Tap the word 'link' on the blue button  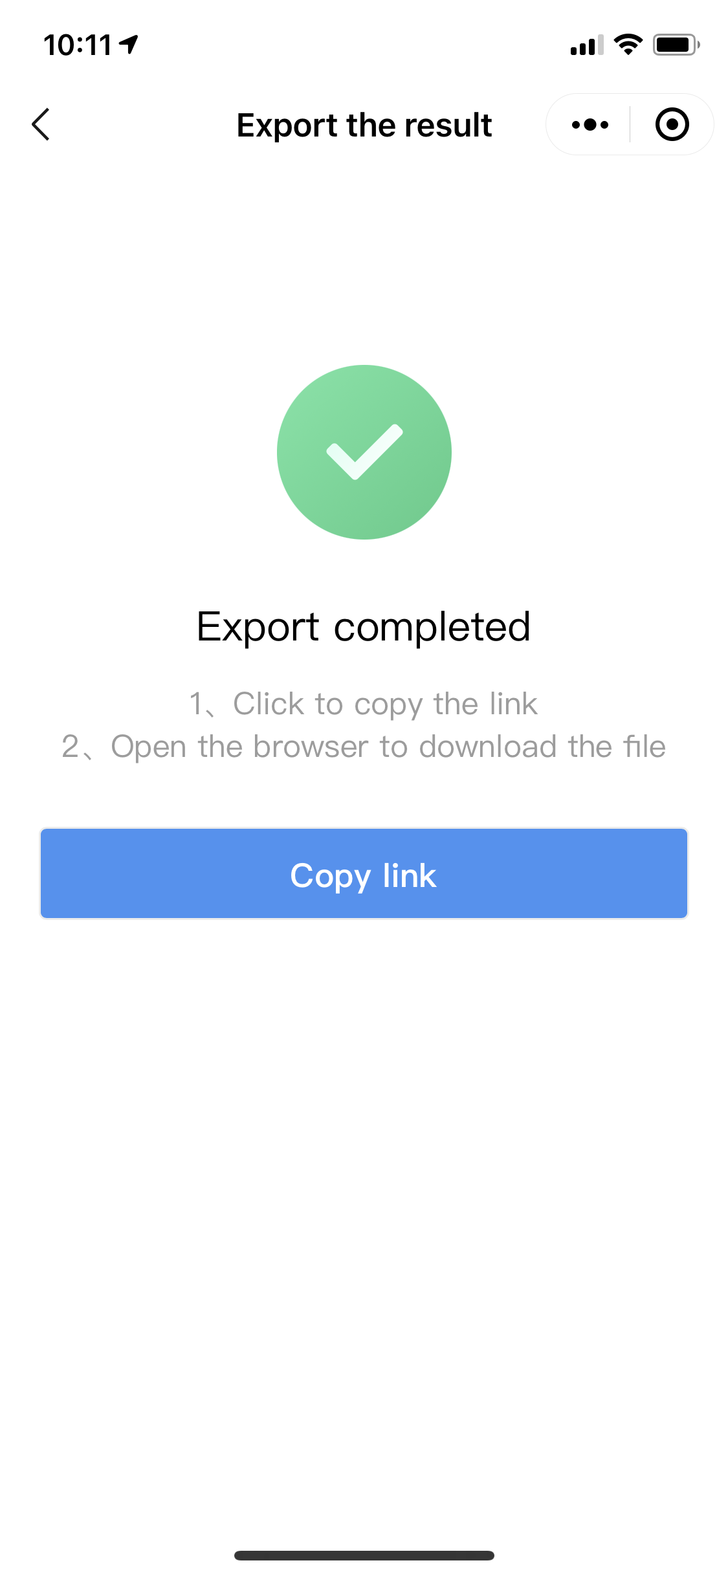[409, 875]
